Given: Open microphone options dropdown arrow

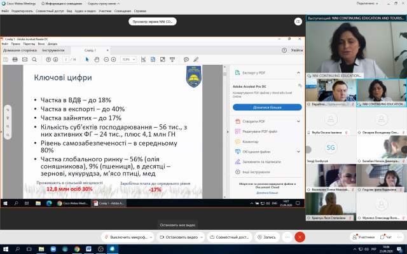Looking at the screenshot, I should [x=151, y=237].
